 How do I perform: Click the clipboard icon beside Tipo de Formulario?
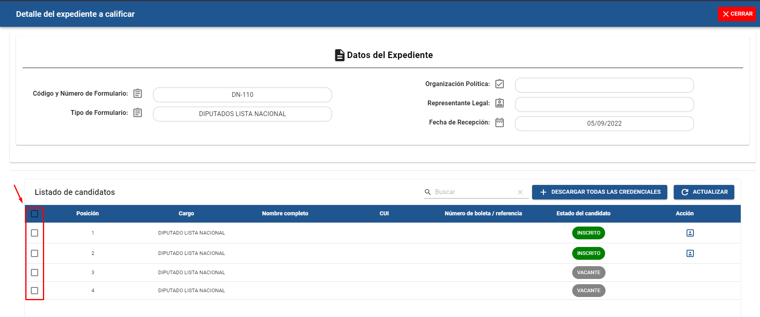pos(138,112)
